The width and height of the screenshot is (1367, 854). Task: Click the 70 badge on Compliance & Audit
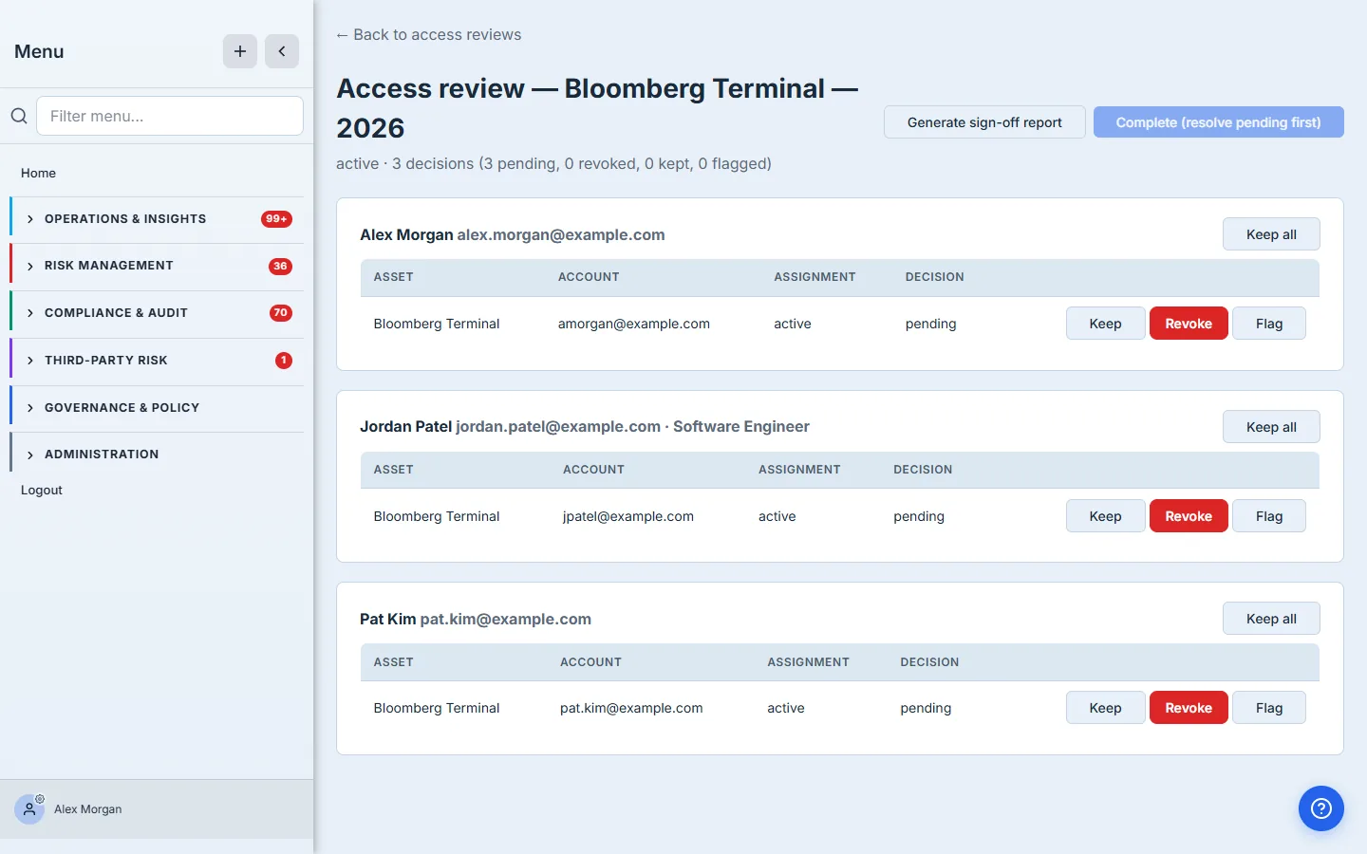click(x=280, y=313)
